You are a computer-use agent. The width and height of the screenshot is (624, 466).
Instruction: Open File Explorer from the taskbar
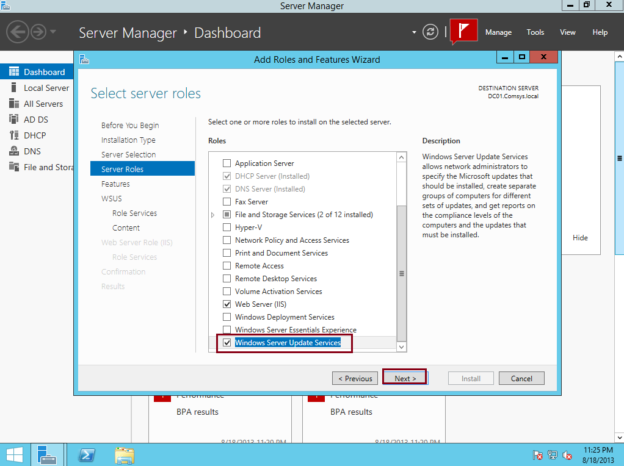tap(124, 455)
